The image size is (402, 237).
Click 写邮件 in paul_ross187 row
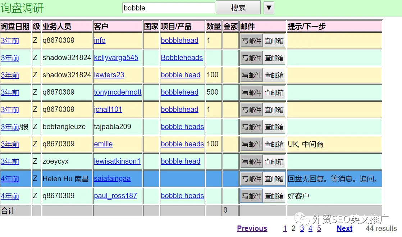pyautogui.click(x=251, y=196)
